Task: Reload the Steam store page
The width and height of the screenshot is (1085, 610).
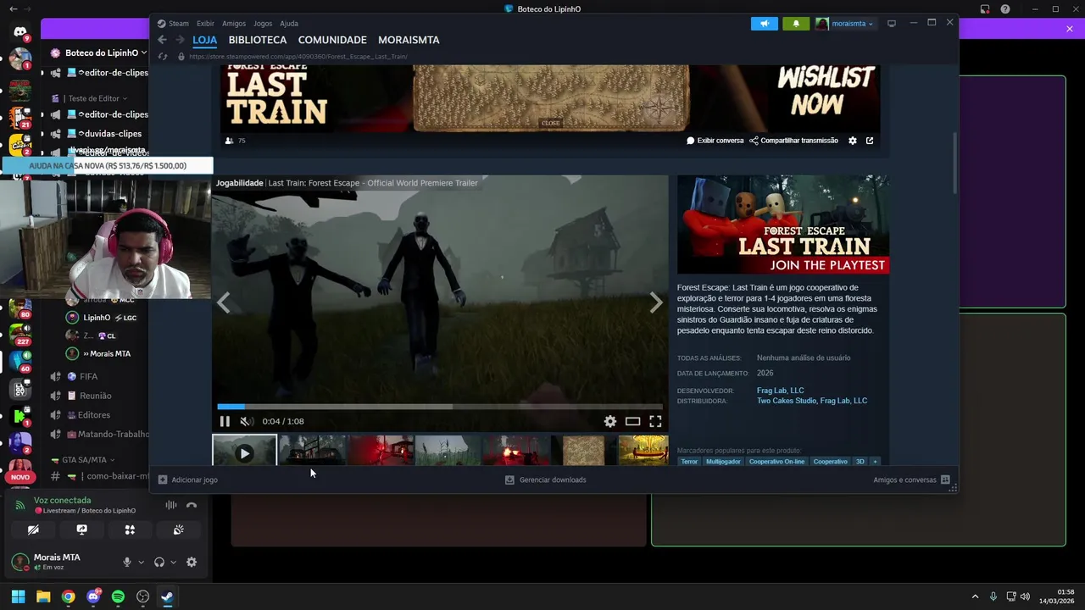Action: coord(162,56)
